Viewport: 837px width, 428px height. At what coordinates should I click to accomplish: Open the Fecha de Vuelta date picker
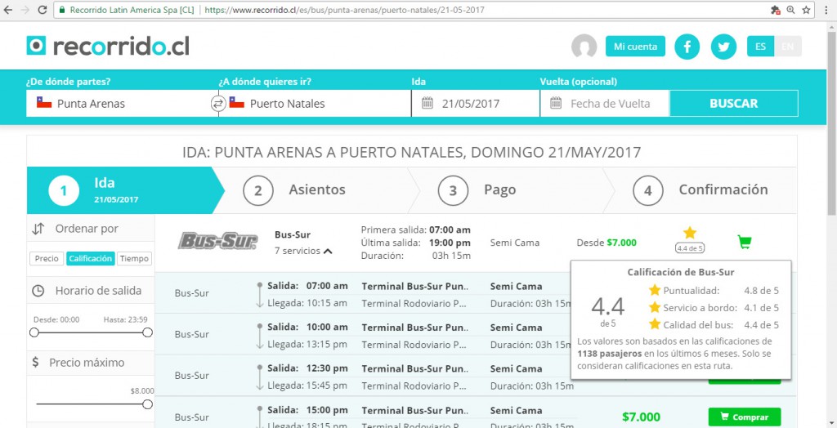pos(605,103)
